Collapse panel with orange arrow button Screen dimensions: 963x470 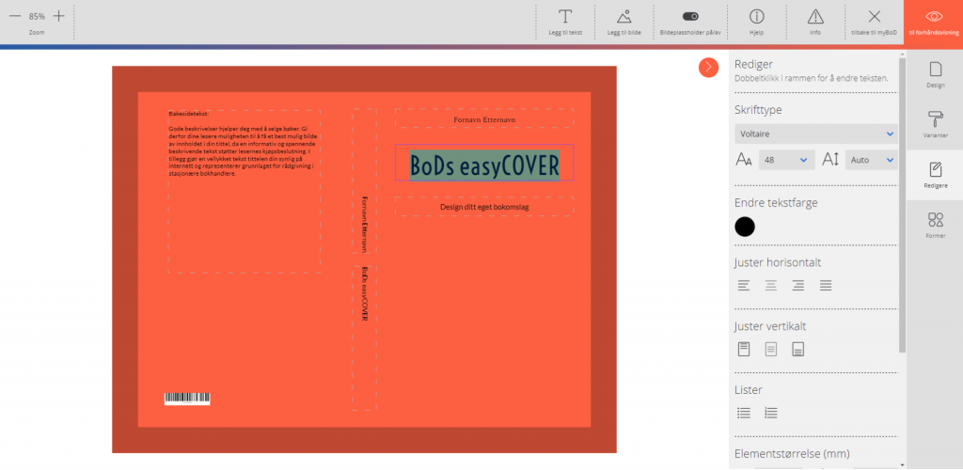[708, 67]
